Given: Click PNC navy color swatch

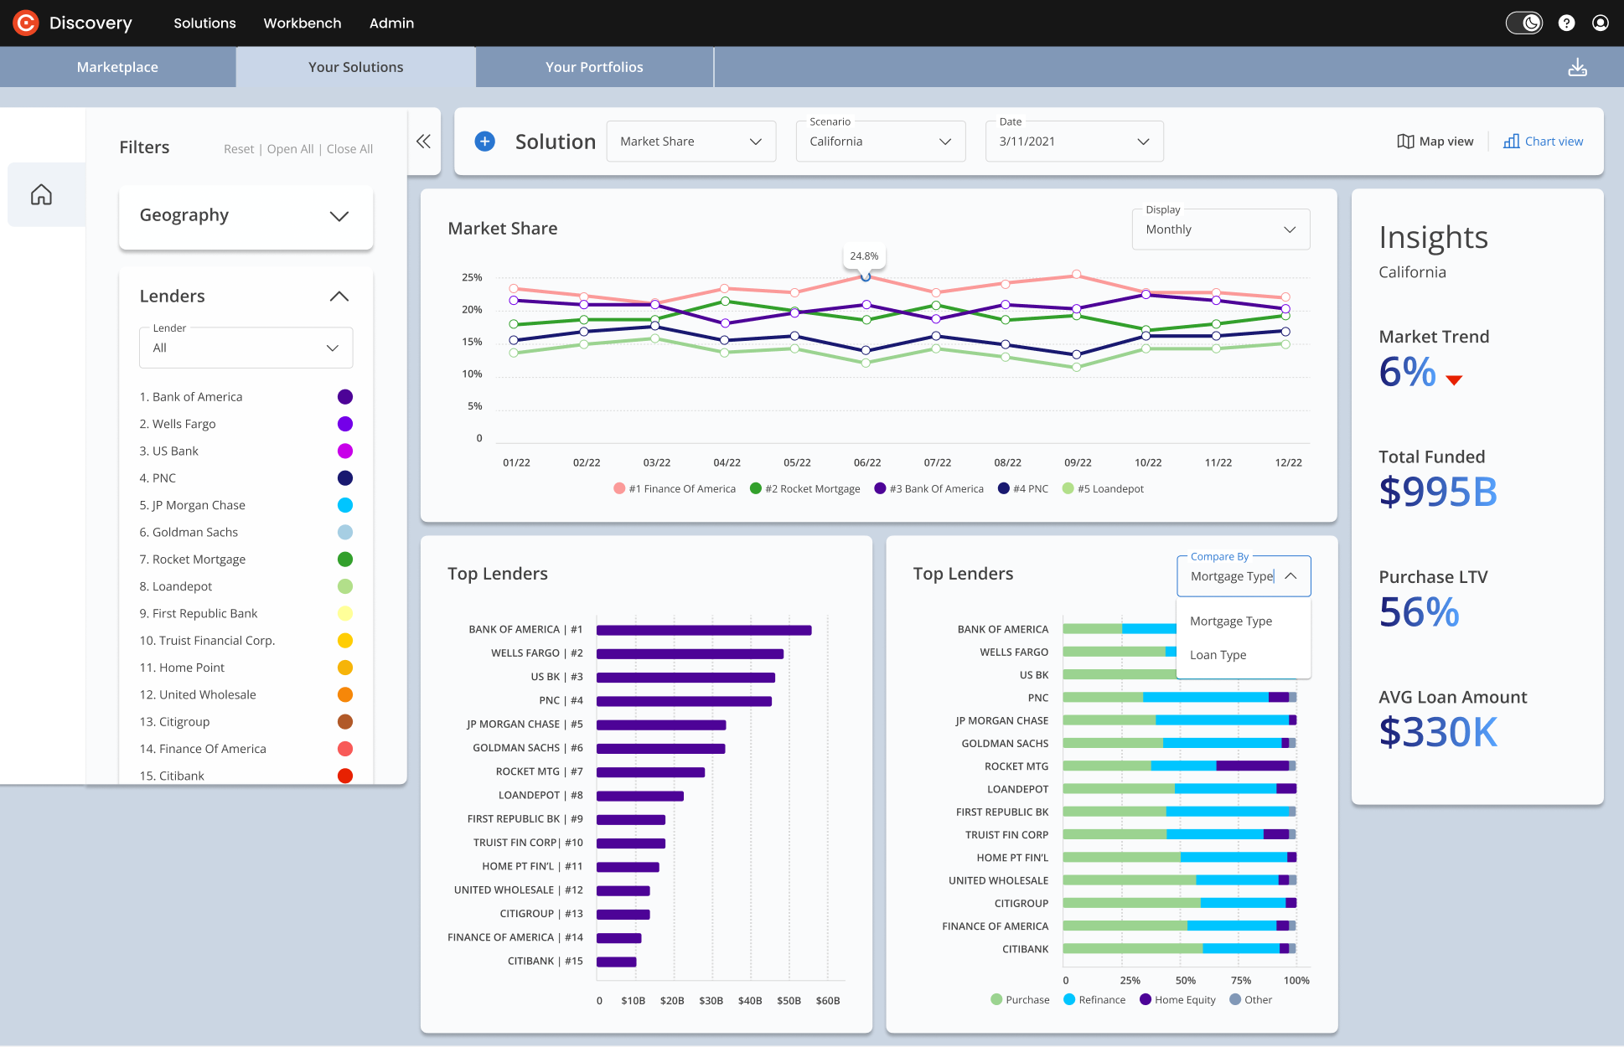Looking at the screenshot, I should point(344,478).
